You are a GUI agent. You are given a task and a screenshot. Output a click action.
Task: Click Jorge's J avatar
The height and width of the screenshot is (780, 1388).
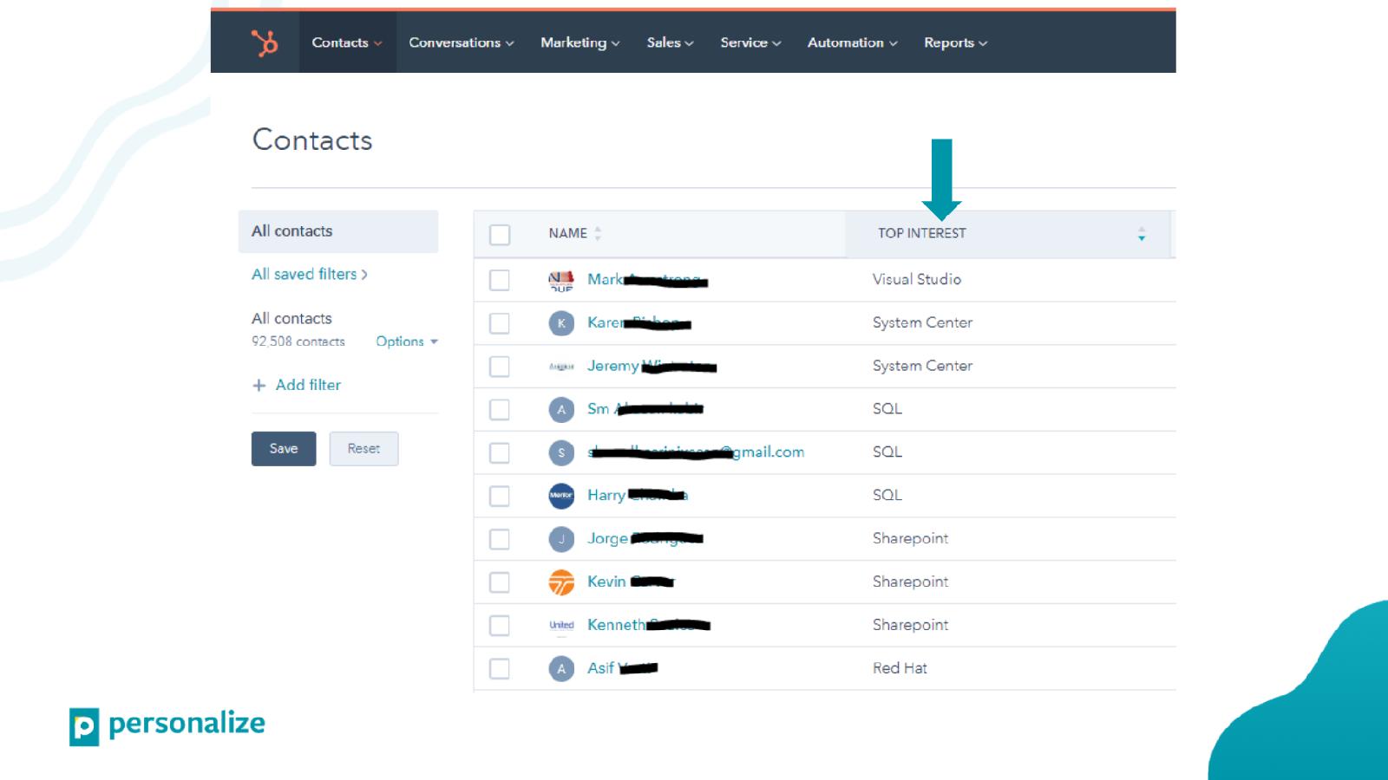click(561, 539)
